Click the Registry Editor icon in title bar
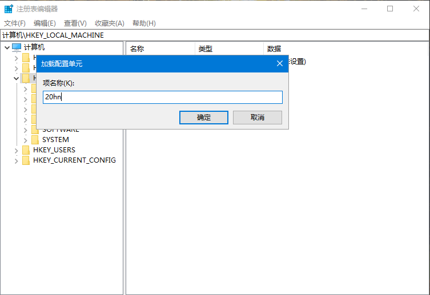 pos(9,9)
